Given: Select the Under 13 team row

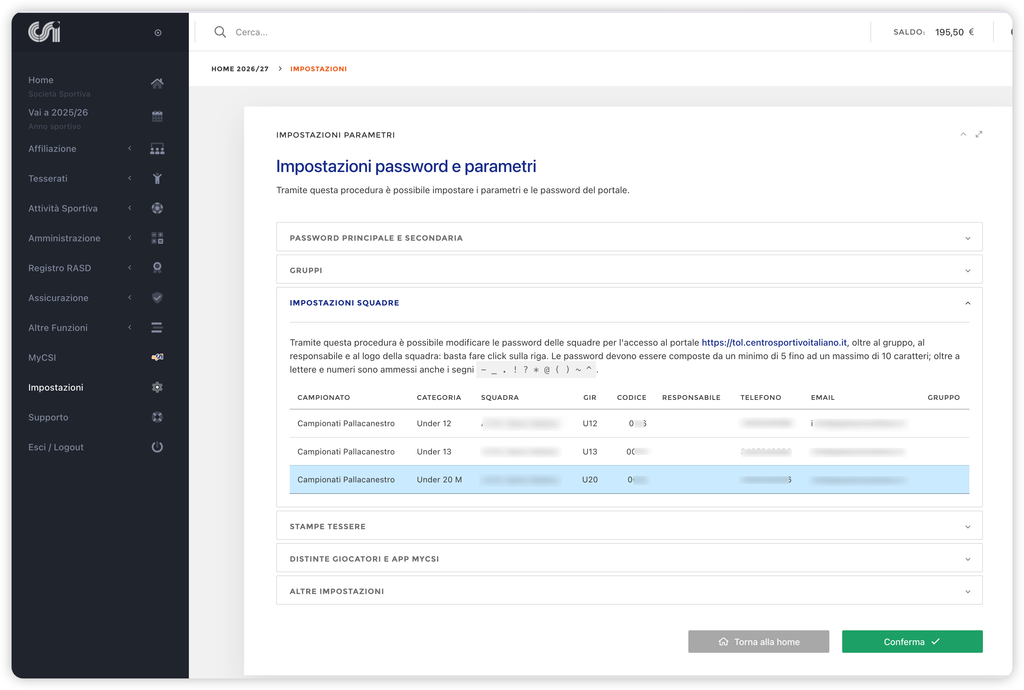Looking at the screenshot, I should coord(629,452).
